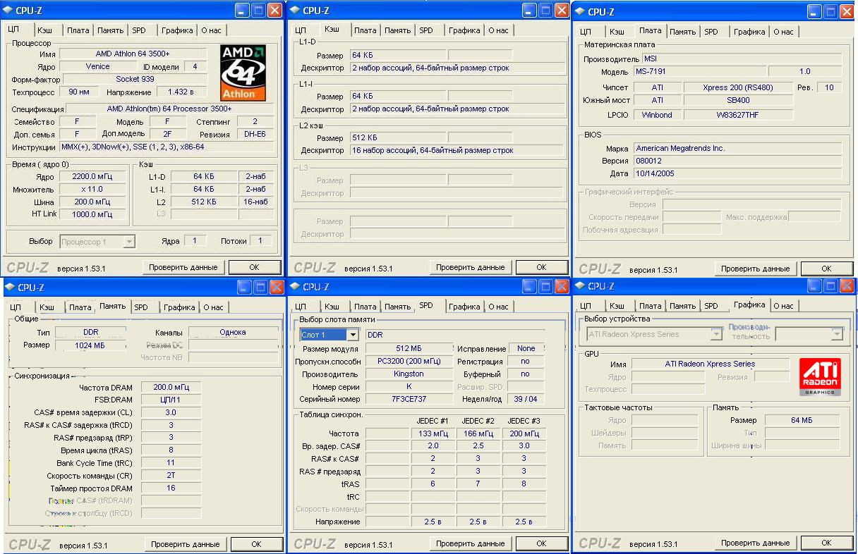Open SPD tab in the Плата window
The image size is (858, 554).
711,32
